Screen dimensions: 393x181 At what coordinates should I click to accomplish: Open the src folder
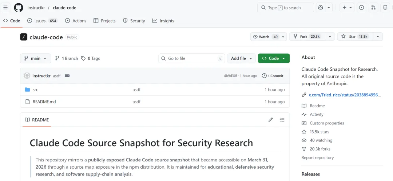[x=35, y=90]
